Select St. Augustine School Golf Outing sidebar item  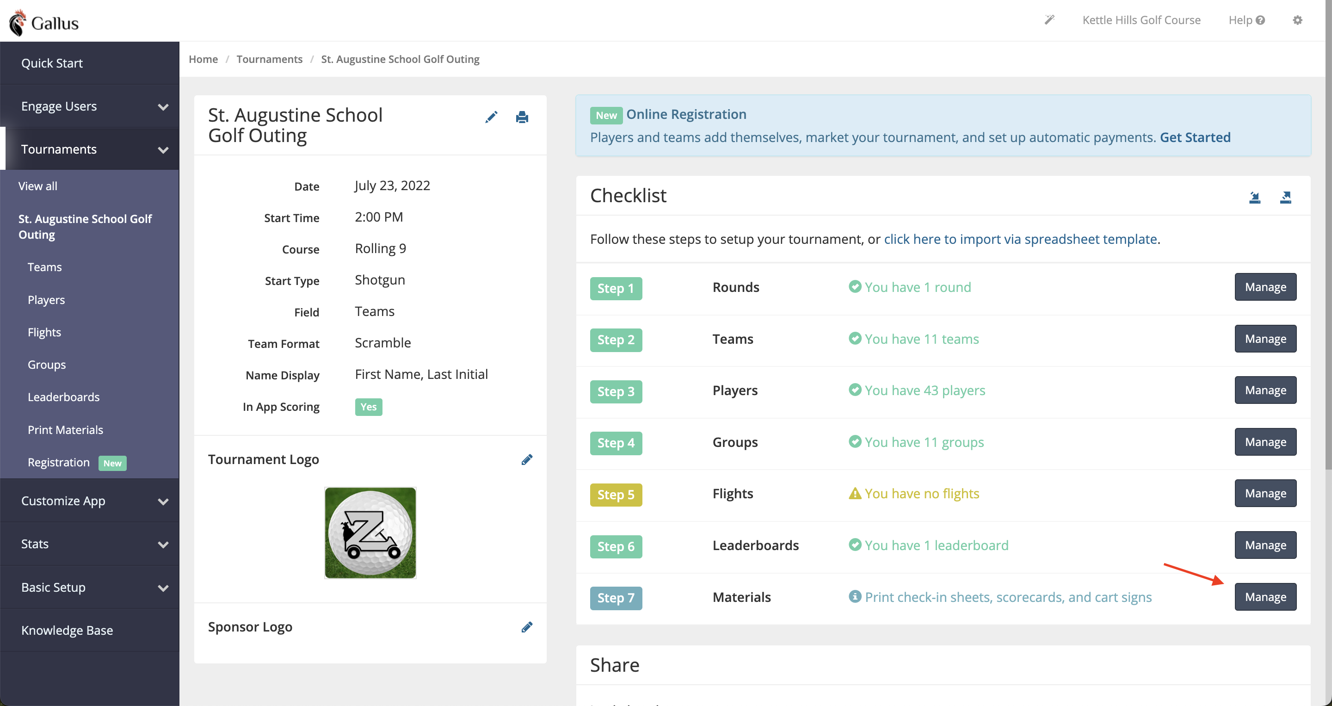[85, 227]
